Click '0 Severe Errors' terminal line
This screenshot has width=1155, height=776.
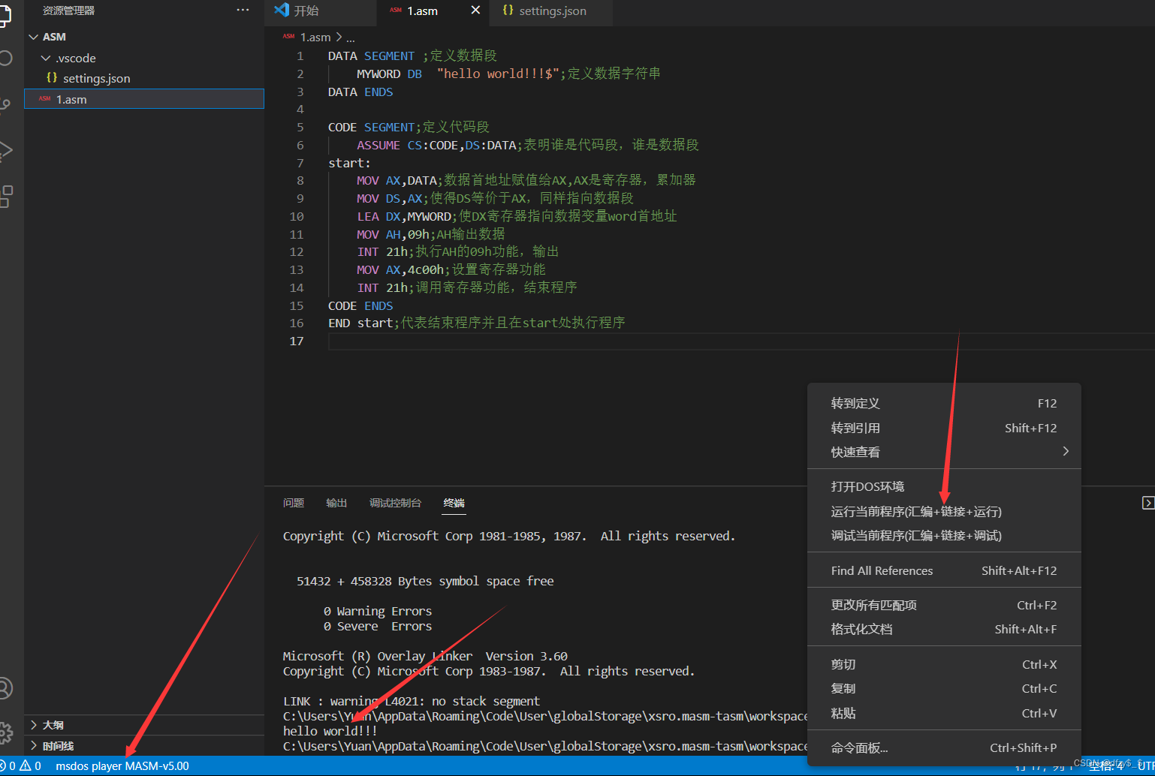pos(378,627)
